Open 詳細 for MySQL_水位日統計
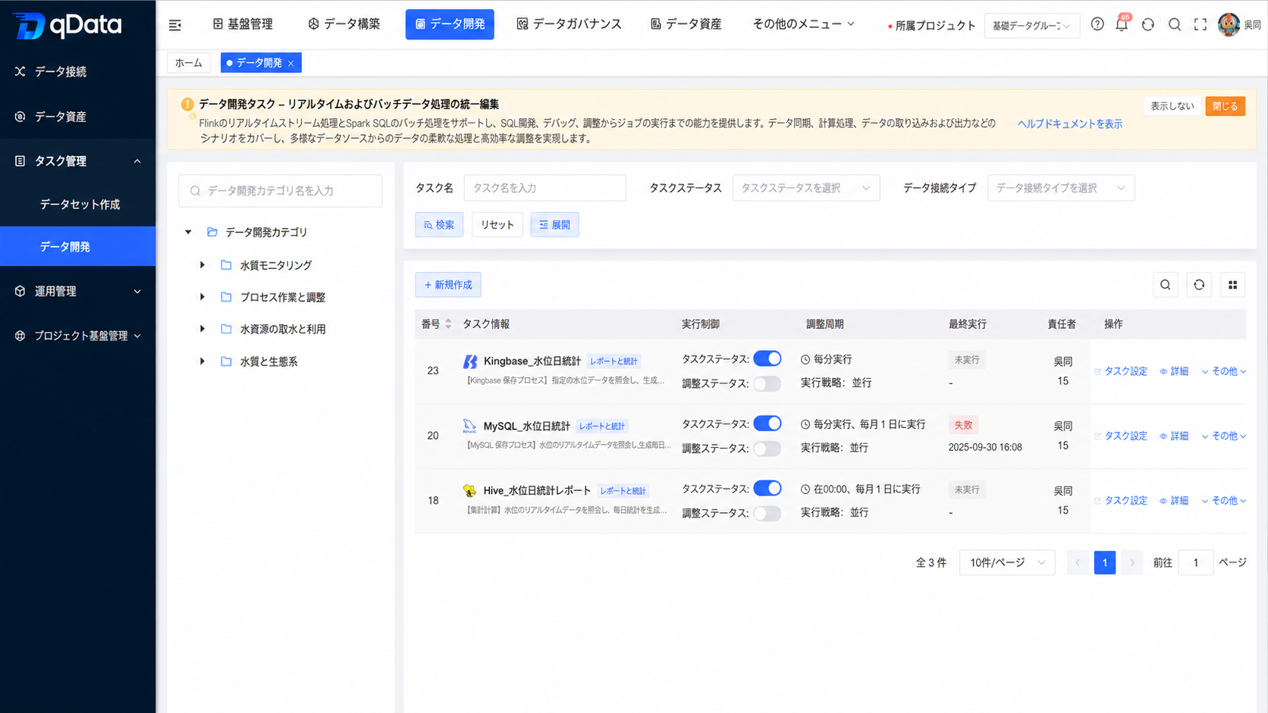 point(1174,436)
